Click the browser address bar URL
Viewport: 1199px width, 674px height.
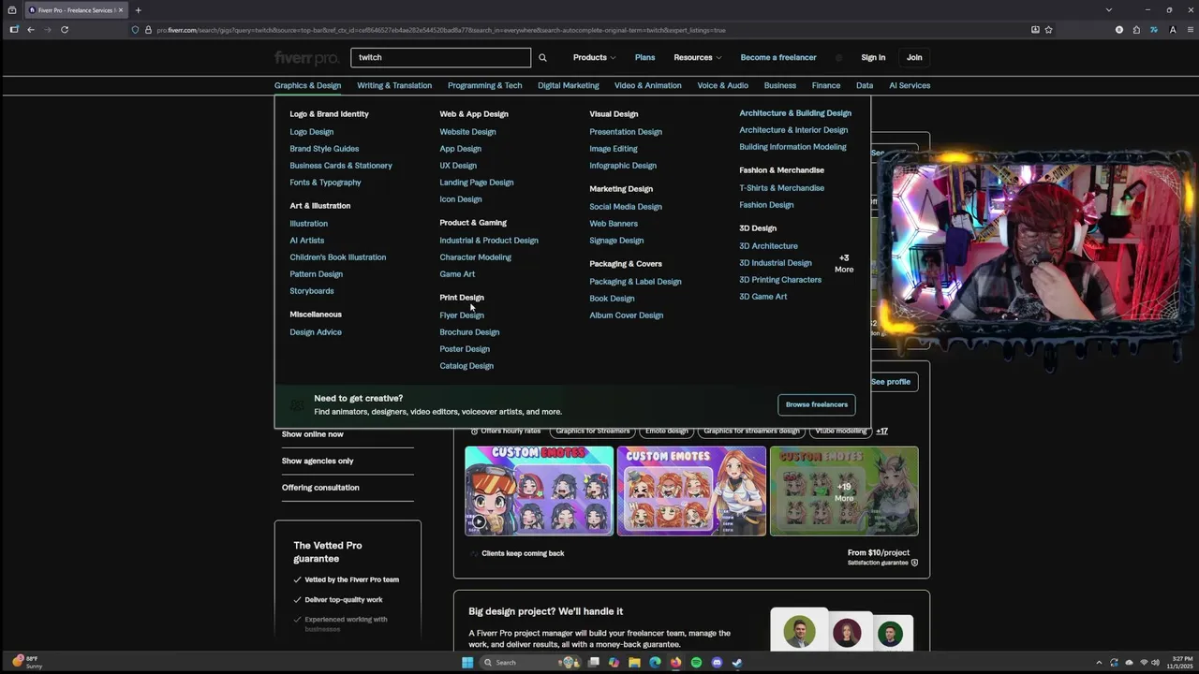point(440,30)
